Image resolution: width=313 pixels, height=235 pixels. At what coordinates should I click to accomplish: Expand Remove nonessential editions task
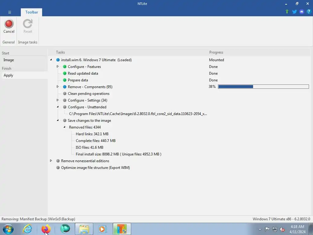point(51,161)
